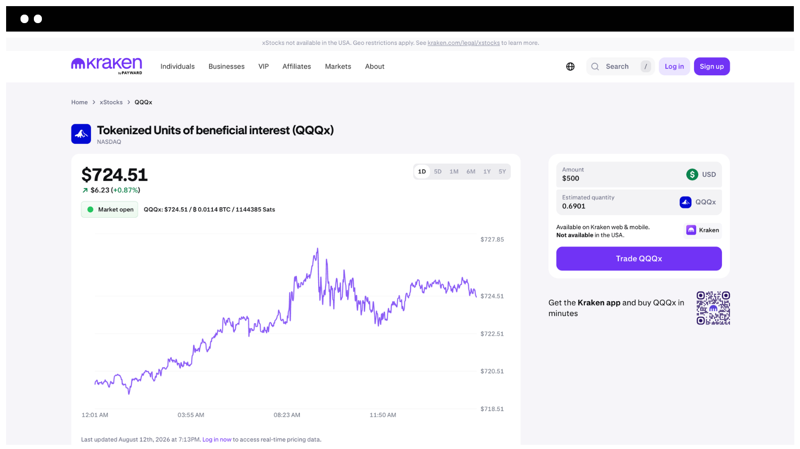
Task: Go to Home breadcrumb
Action: click(x=80, y=102)
